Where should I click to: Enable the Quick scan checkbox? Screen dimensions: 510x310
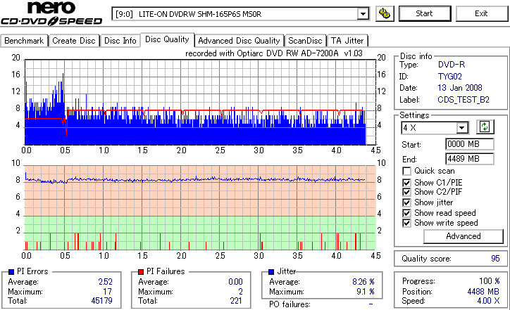coord(406,171)
